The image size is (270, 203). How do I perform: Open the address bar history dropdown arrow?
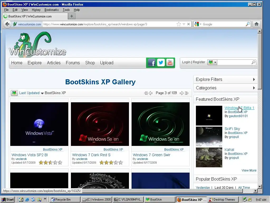tap(184, 24)
